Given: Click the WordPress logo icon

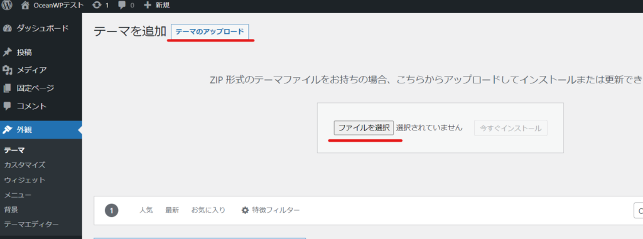Looking at the screenshot, I should 7,5.
